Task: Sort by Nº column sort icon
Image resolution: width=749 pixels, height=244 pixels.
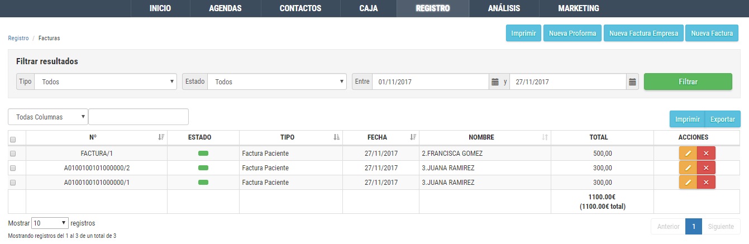Action: click(x=161, y=137)
